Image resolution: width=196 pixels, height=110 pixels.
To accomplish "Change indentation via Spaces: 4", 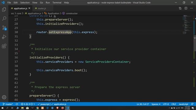I will click(156, 104).
